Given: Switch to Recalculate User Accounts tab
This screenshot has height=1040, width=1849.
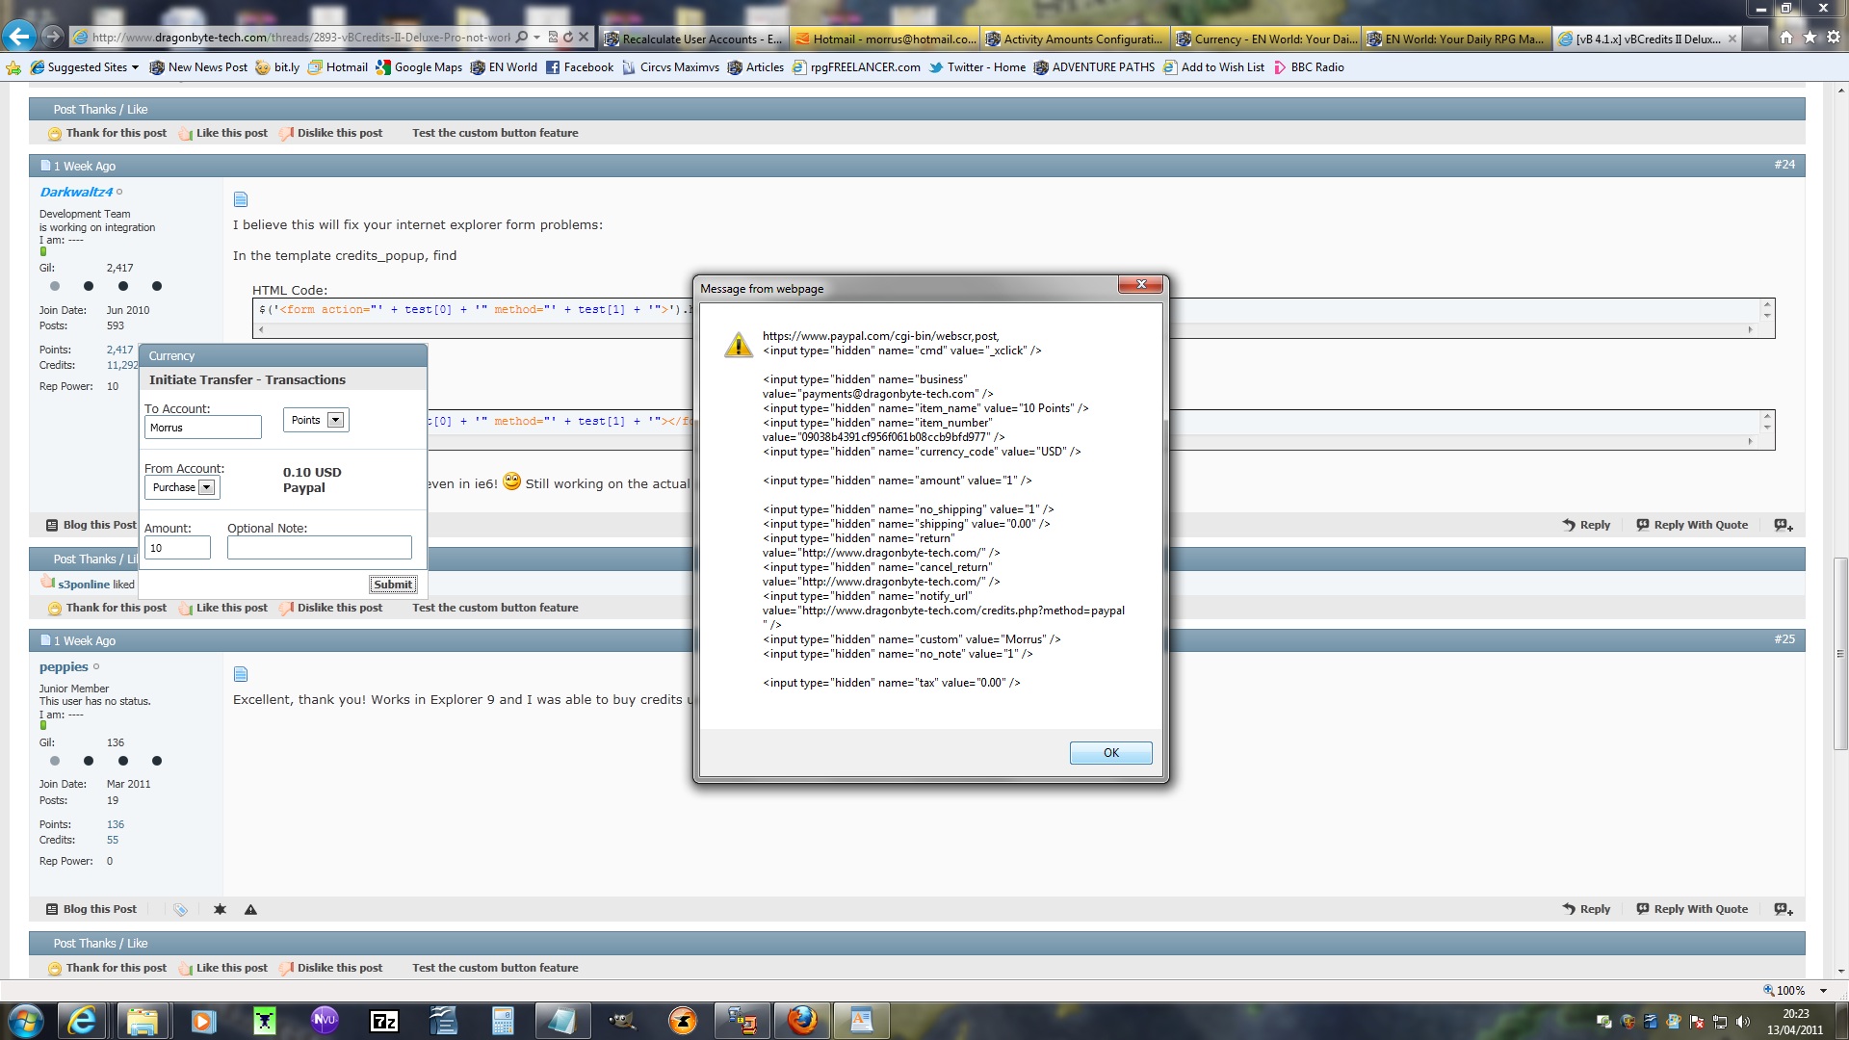Looking at the screenshot, I should click(693, 39).
